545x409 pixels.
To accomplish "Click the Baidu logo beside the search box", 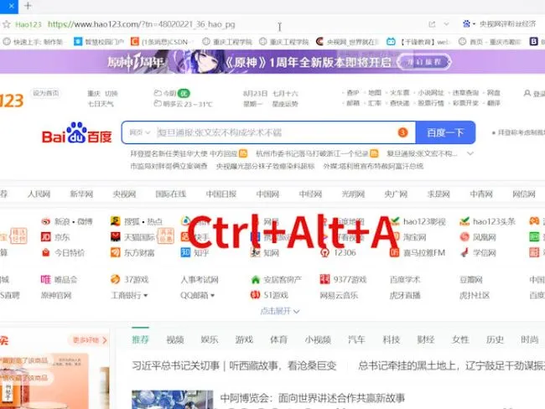I will coord(77,132).
